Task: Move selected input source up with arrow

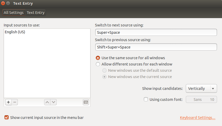Action: (x=47, y=102)
